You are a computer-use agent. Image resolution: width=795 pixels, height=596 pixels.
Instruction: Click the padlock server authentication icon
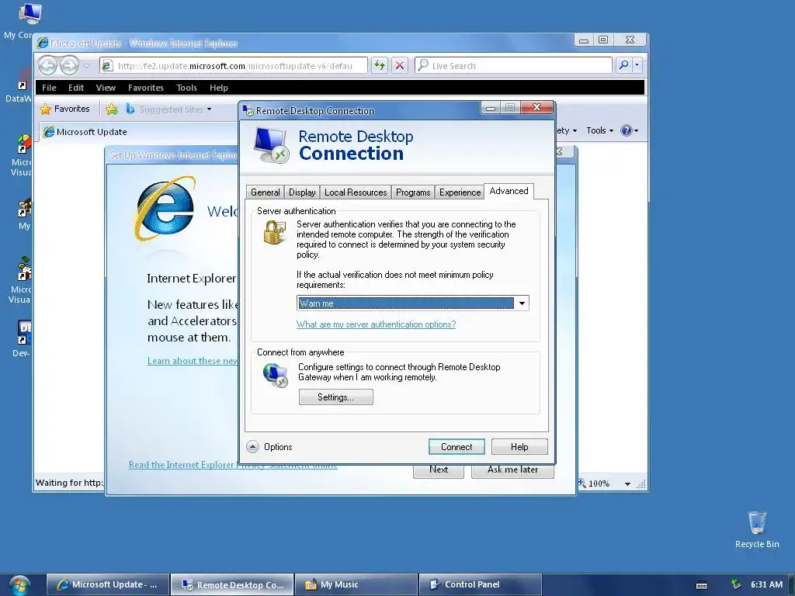(x=274, y=233)
